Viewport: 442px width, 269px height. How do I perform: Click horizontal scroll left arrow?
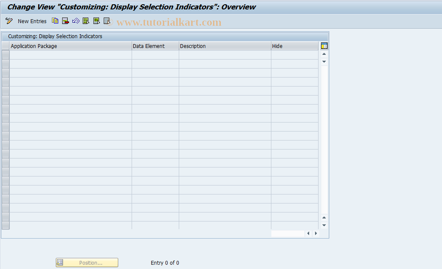[308, 233]
